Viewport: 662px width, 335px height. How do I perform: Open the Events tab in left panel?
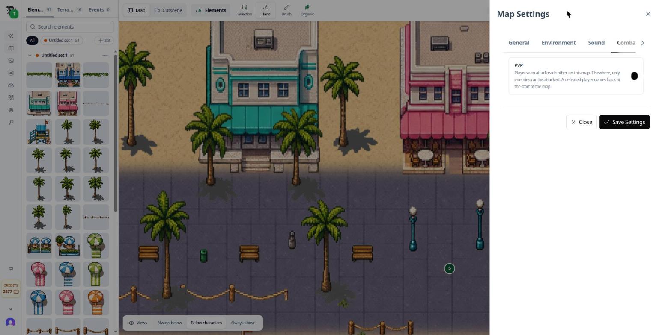pos(99,9)
